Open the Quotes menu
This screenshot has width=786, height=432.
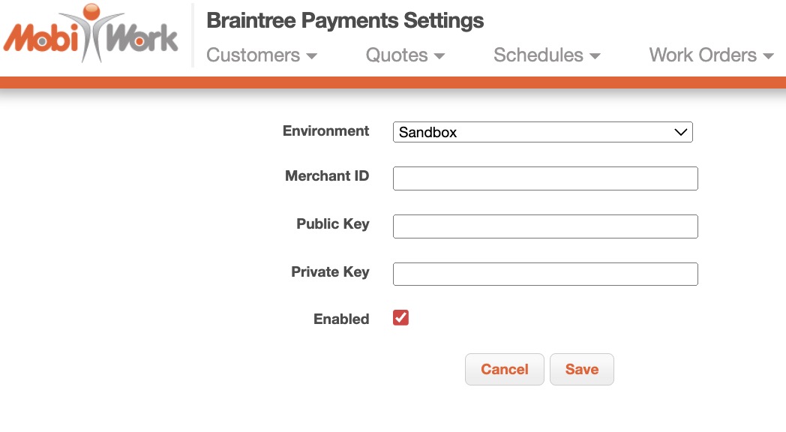[397, 55]
